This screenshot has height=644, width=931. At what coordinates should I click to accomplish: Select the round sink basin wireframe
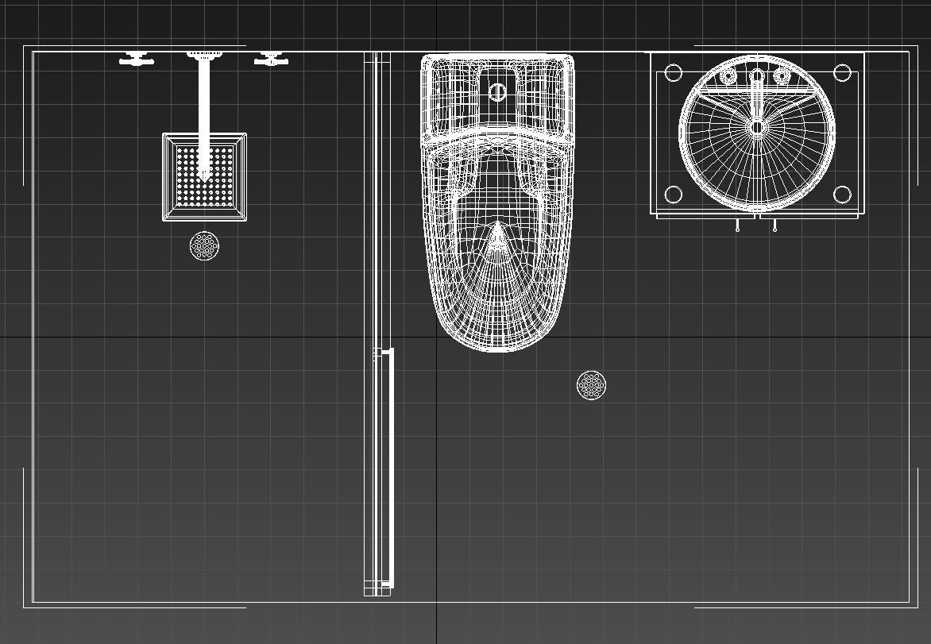click(x=757, y=133)
